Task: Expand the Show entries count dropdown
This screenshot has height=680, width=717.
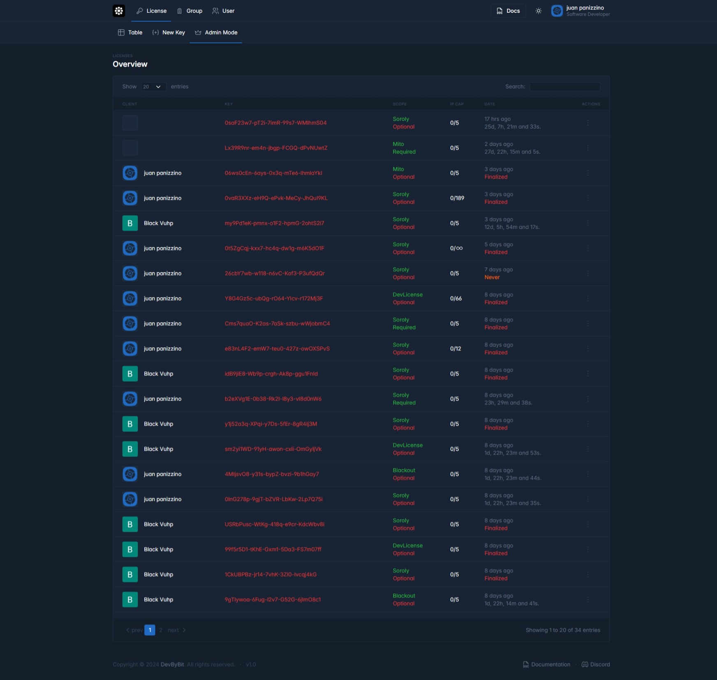Action: pyautogui.click(x=153, y=87)
